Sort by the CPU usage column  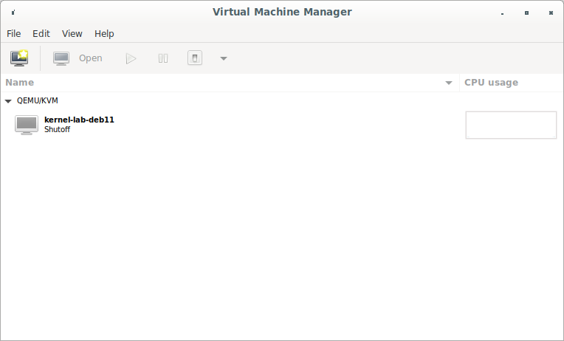click(511, 83)
